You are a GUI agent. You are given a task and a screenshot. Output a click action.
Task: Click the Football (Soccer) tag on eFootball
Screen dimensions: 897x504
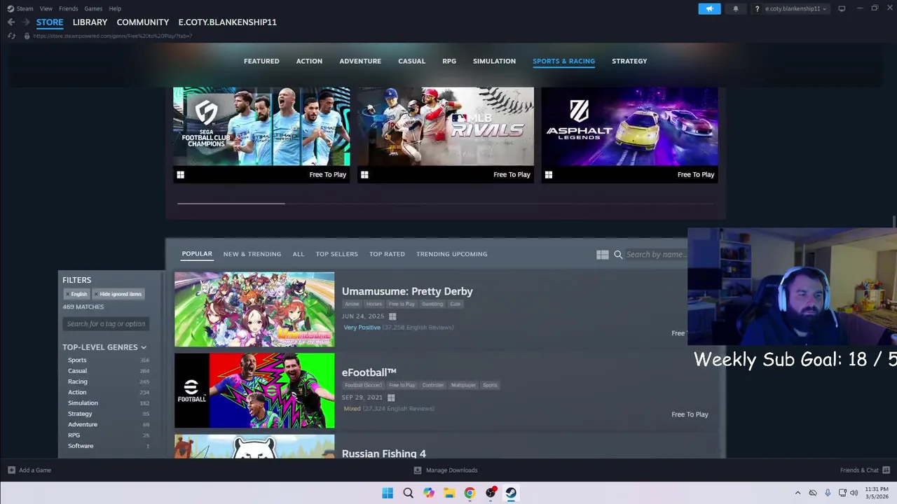(363, 386)
